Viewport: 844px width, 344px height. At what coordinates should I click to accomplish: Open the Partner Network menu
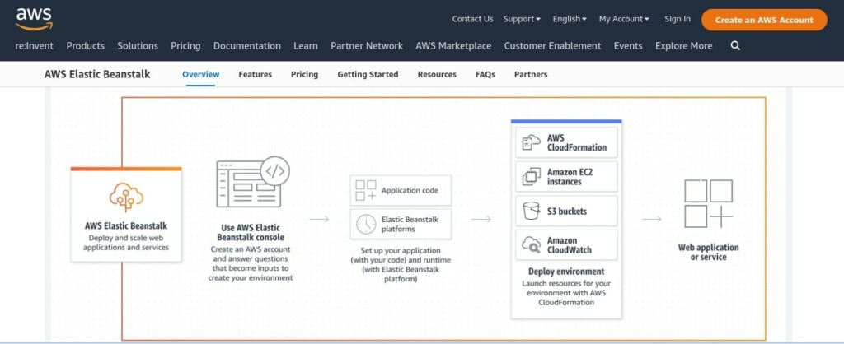coord(367,46)
